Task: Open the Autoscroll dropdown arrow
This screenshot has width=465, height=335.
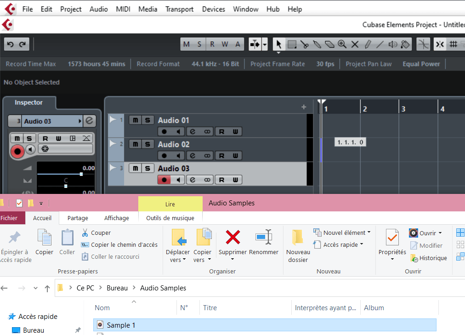Action: coord(264,45)
